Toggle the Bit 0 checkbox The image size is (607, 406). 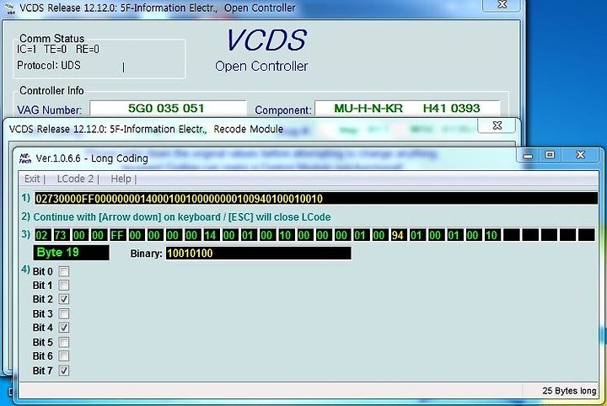click(x=64, y=271)
